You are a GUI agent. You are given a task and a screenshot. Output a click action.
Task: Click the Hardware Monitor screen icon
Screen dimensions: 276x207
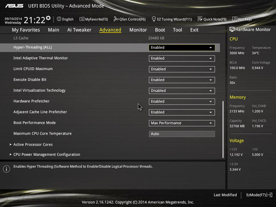click(x=232, y=30)
